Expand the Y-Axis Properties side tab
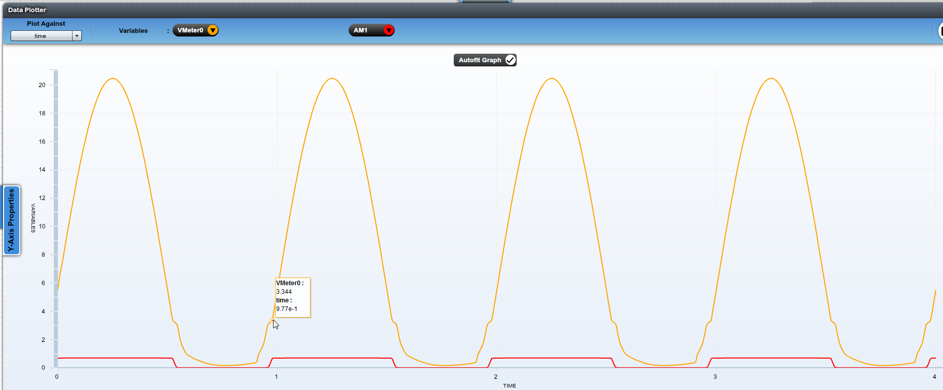The height and width of the screenshot is (390, 943). (12, 220)
